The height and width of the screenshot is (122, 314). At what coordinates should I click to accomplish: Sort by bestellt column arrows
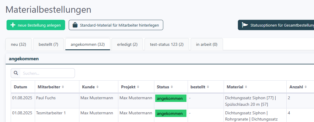[208, 87]
